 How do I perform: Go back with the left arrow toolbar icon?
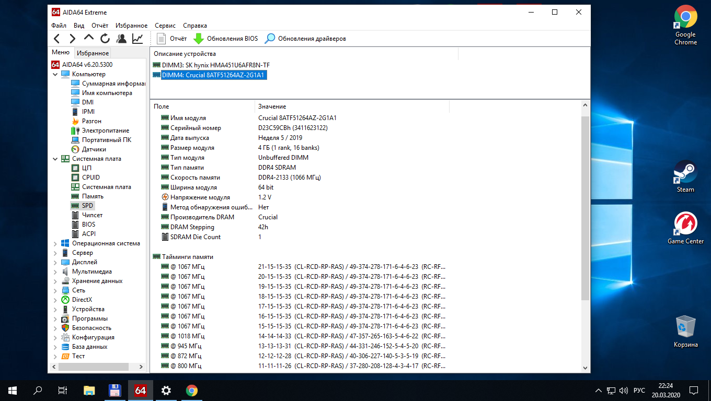click(x=57, y=38)
